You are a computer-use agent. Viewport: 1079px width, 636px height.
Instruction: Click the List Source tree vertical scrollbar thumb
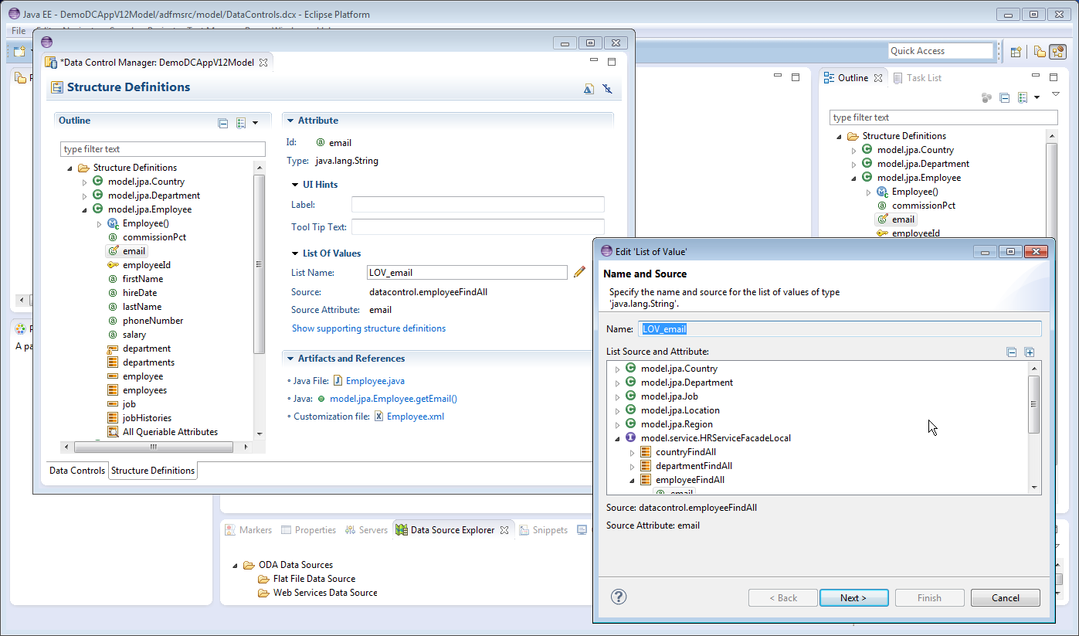[1034, 404]
